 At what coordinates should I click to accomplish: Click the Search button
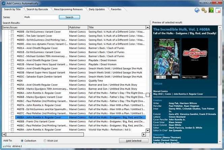[69, 17]
